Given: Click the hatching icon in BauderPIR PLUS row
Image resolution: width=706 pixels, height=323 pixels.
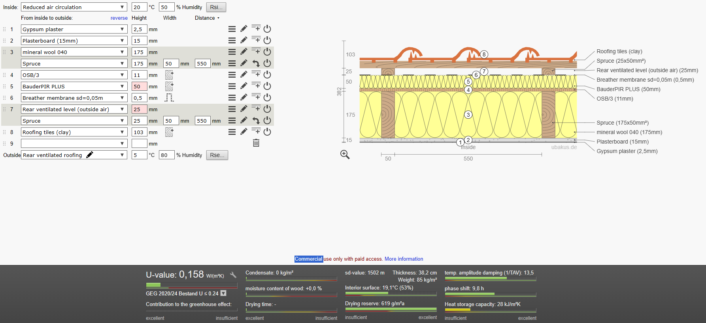Looking at the screenshot, I should point(169,86).
